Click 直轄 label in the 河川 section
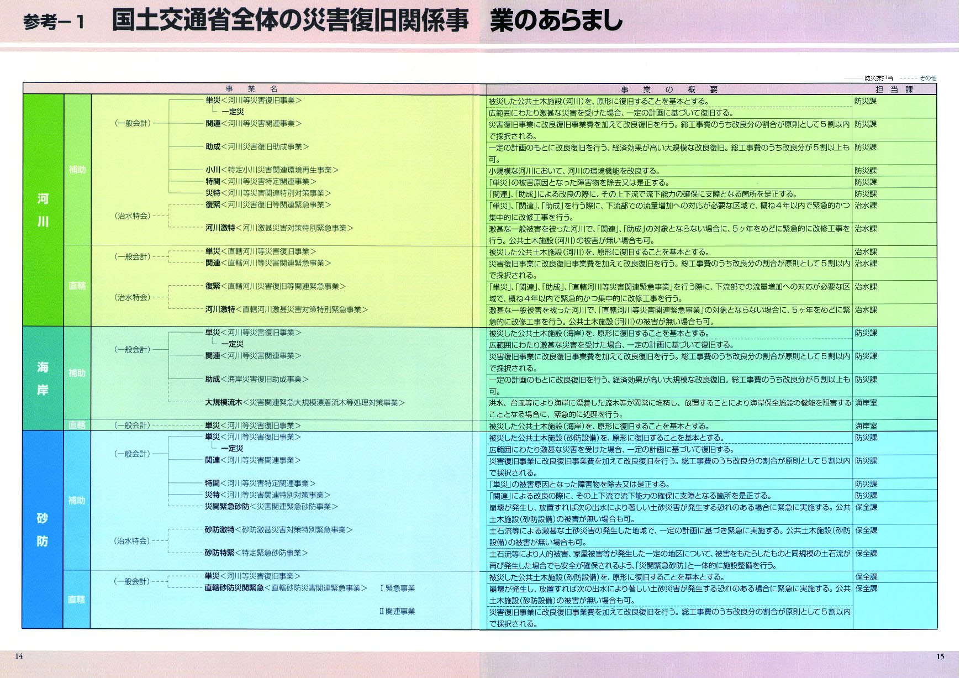Viewport: 960px width, 678px height. [77, 286]
